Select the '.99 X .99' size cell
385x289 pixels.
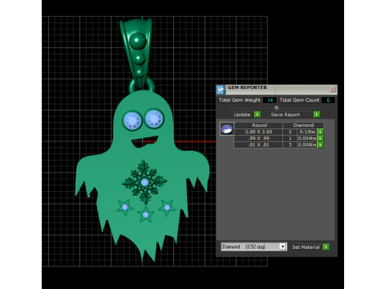click(x=258, y=138)
